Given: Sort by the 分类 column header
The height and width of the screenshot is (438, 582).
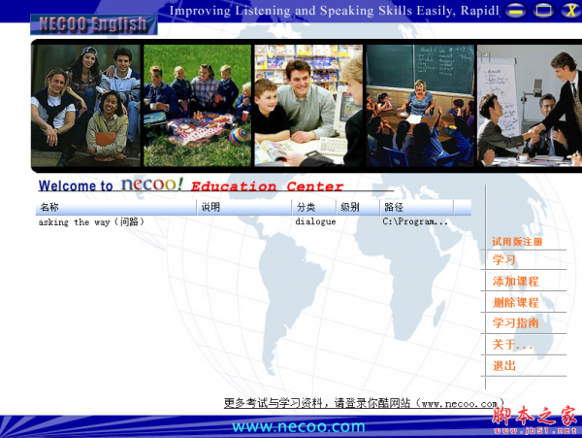Looking at the screenshot, I should 314,207.
